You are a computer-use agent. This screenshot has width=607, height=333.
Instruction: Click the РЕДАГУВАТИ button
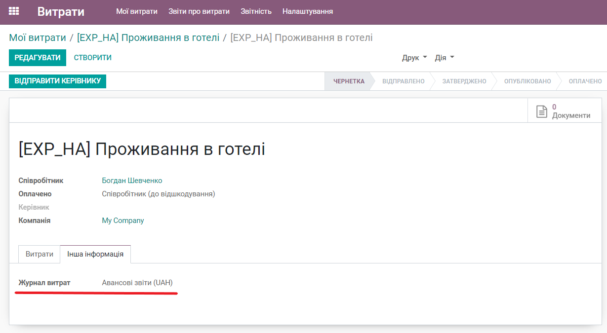[37, 58]
